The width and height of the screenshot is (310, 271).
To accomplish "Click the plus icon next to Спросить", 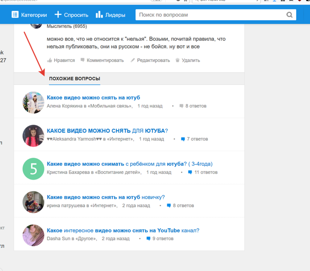I will point(58,15).
